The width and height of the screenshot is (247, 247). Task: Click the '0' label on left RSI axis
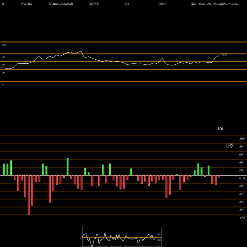(x=2, y=84)
